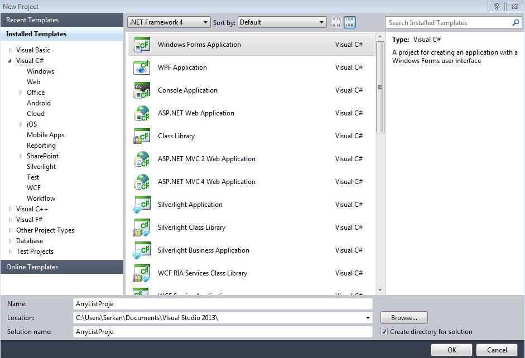This screenshot has height=358, width=525.
Task: Click the Silverlight Class Library icon
Action: [x=141, y=228]
